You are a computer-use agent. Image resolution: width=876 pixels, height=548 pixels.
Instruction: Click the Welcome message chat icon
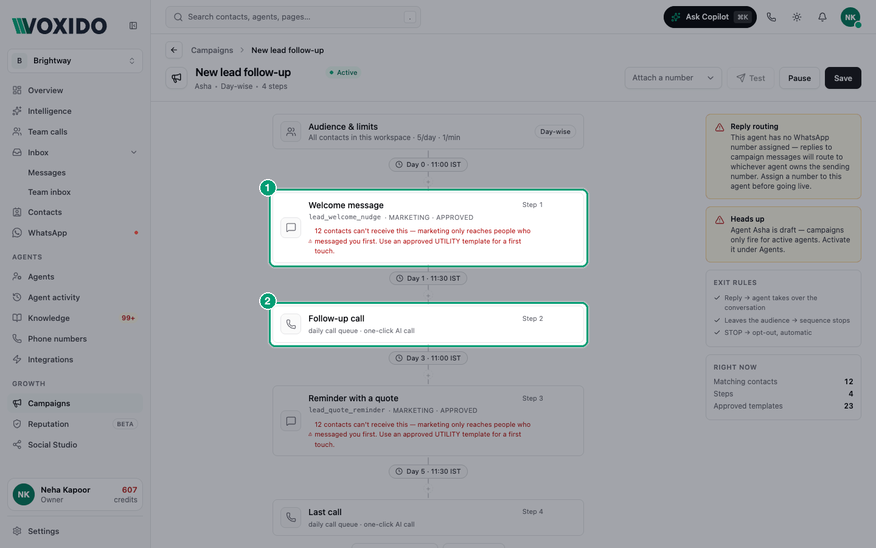[x=291, y=228]
